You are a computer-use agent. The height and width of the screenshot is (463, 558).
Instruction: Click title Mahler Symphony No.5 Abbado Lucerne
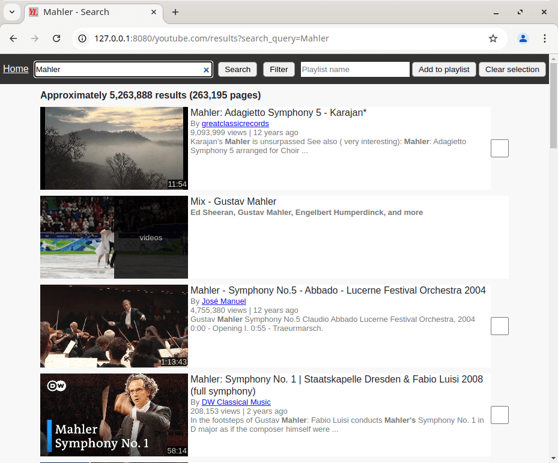pyautogui.click(x=338, y=291)
